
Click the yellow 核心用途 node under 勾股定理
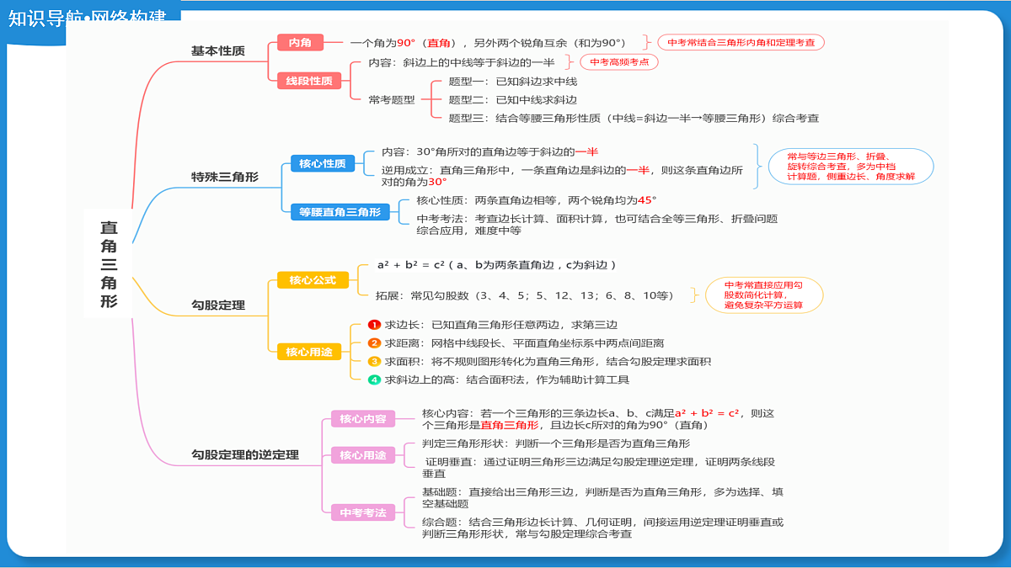tap(309, 352)
